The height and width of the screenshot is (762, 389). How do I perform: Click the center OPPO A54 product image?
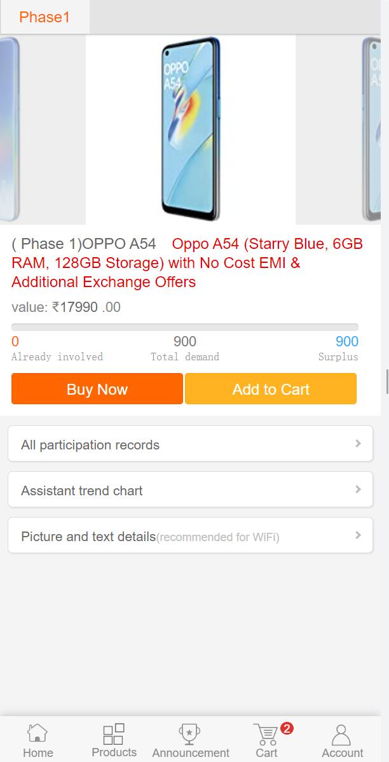[191, 129]
